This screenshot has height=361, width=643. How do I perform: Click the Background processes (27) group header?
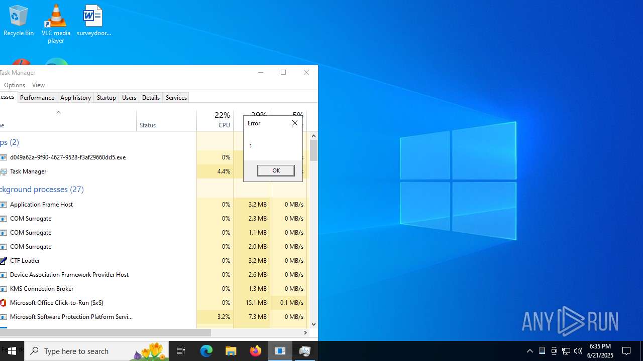(42, 189)
